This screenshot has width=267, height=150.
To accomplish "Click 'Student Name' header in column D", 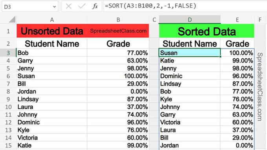I will [x=190, y=44].
